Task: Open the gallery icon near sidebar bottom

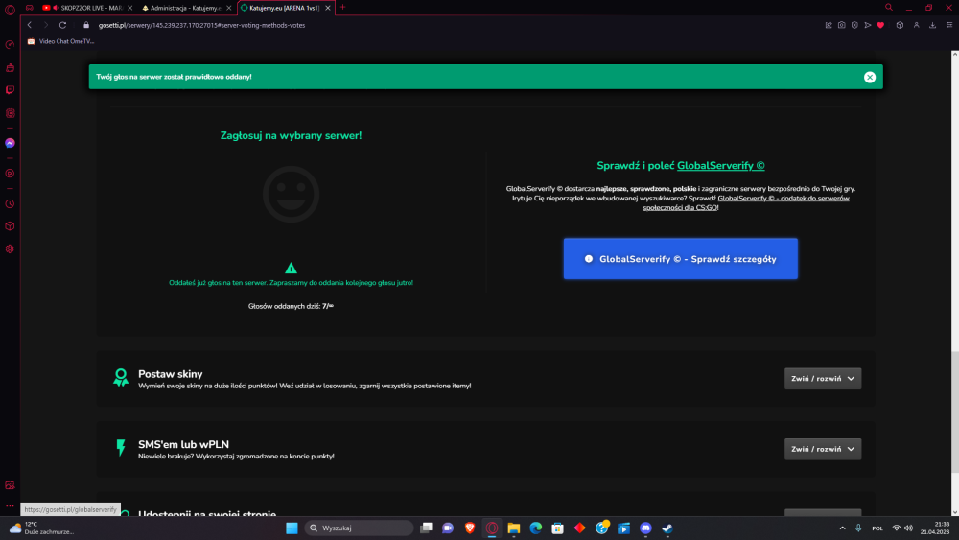Action: tap(10, 485)
